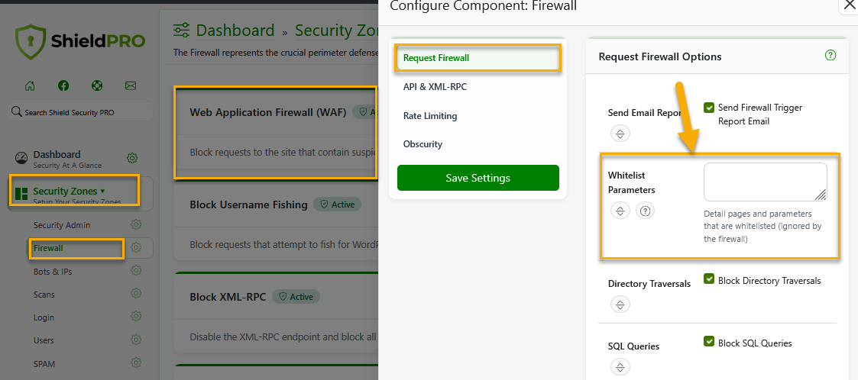The image size is (858, 380).
Task: Click round icon under Send Email Report
Action: click(x=620, y=134)
